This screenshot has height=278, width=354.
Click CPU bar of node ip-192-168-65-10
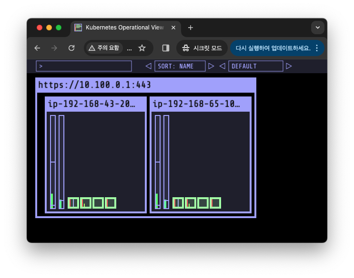158,162
